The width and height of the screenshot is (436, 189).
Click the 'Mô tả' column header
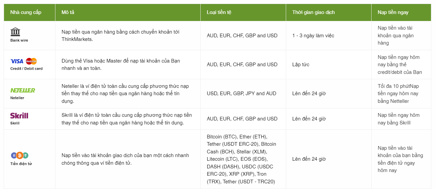click(x=68, y=12)
